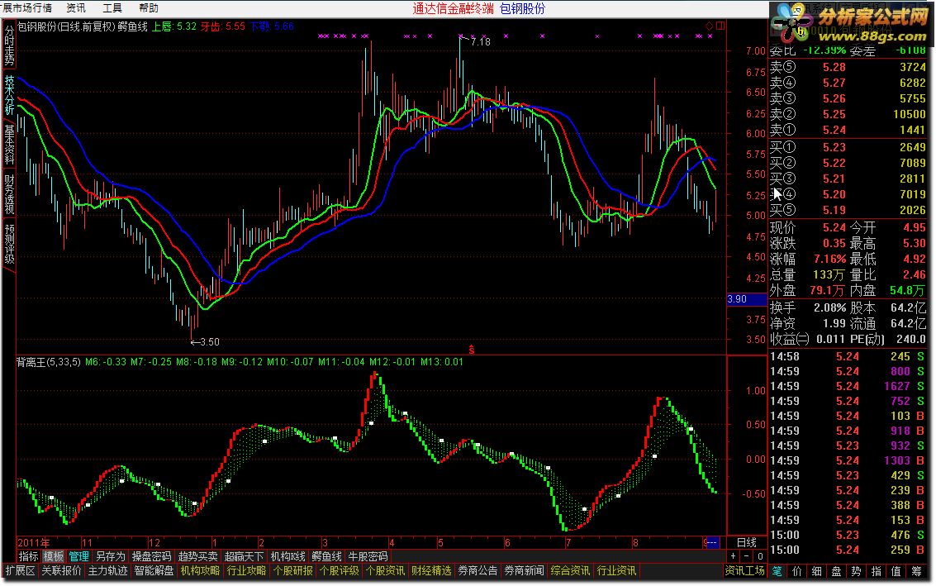
Task: Click the chart title 包钢股份(日线,前复权)
Action: (66, 26)
